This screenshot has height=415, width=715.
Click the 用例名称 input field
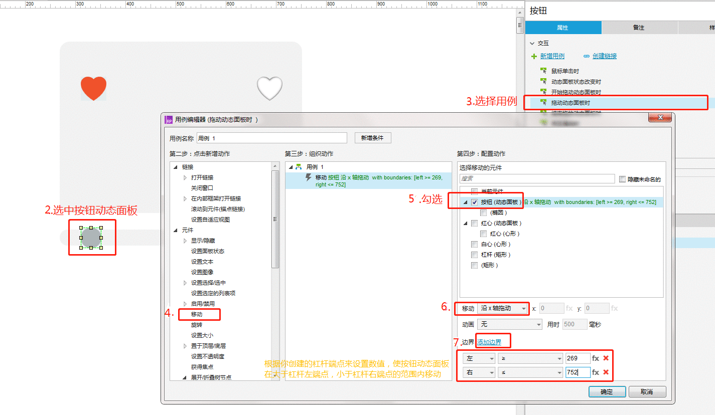271,138
